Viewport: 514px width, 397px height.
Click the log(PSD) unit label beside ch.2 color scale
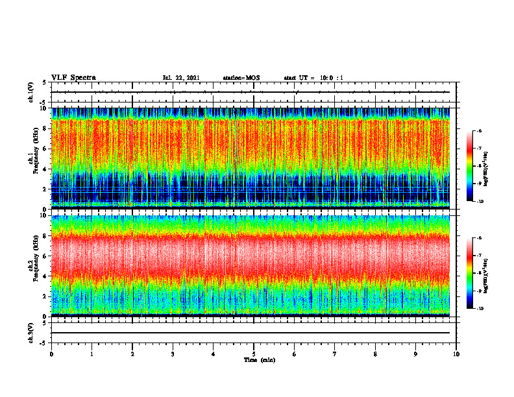point(486,276)
